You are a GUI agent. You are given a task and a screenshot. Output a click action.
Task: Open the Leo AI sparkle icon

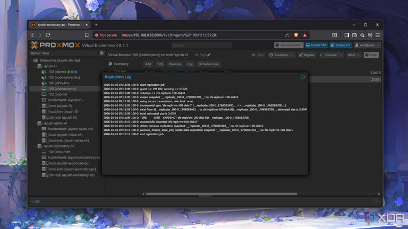point(362,35)
